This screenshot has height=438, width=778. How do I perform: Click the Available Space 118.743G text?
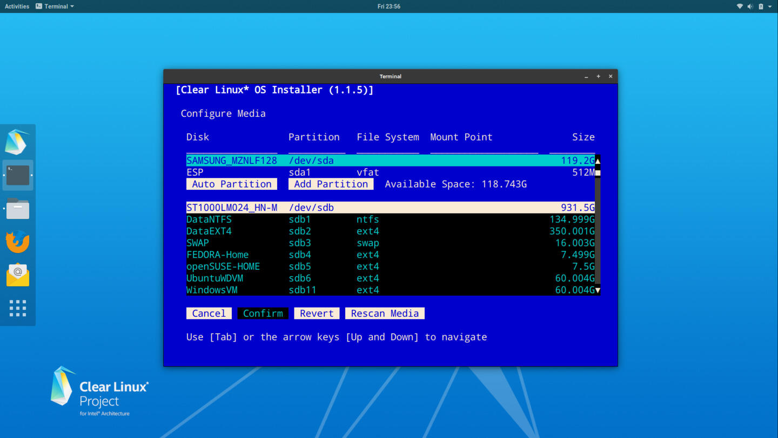(455, 184)
